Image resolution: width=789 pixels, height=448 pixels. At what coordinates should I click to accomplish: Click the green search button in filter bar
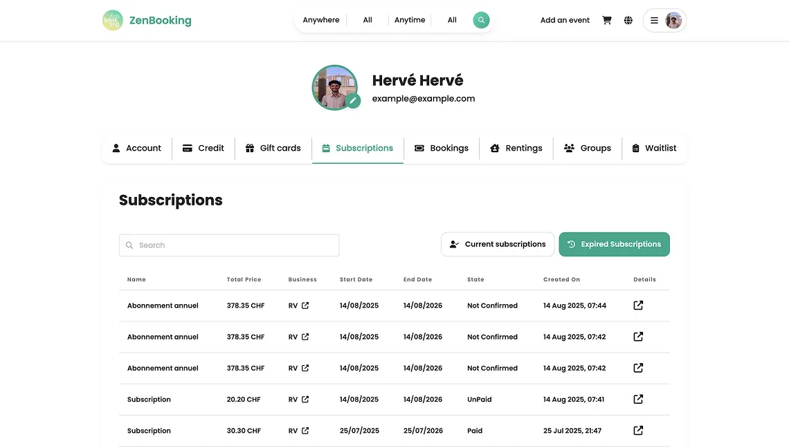pyautogui.click(x=481, y=20)
